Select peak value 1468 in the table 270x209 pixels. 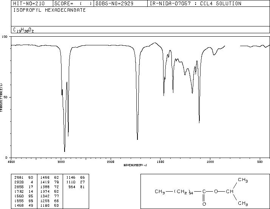coord(19,205)
